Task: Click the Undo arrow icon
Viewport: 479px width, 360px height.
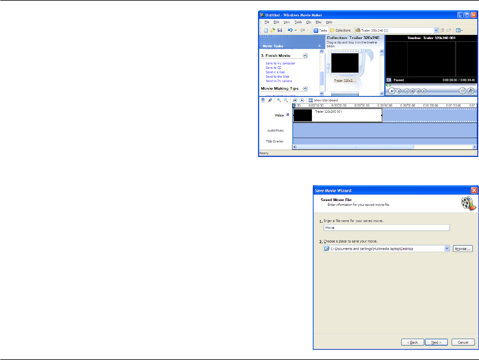Action: coord(290,30)
